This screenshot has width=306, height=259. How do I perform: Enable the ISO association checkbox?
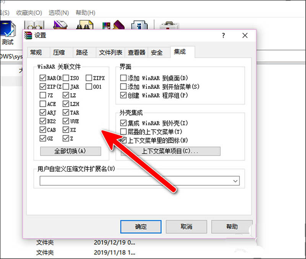pos(66,78)
